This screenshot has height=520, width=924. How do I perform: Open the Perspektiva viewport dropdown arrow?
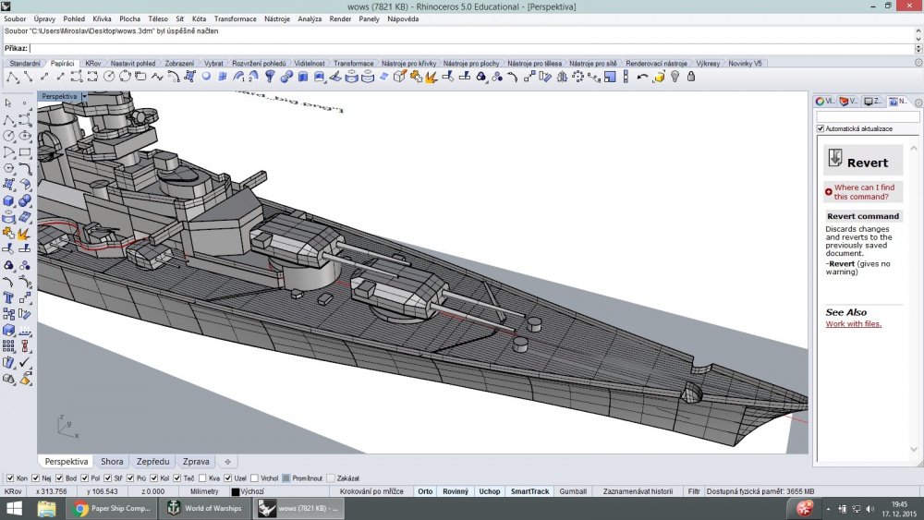tap(84, 97)
